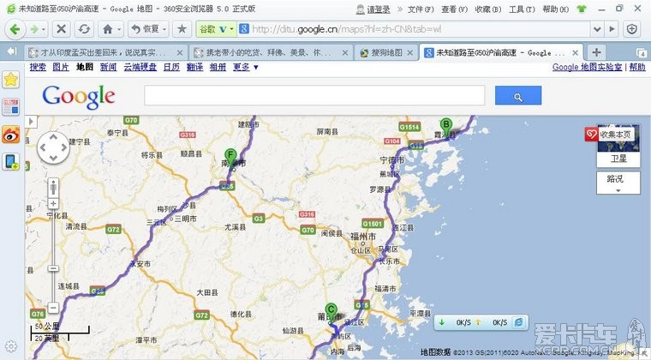Click the 搜索 link
This screenshot has height=360, width=651.
[x=38, y=67]
